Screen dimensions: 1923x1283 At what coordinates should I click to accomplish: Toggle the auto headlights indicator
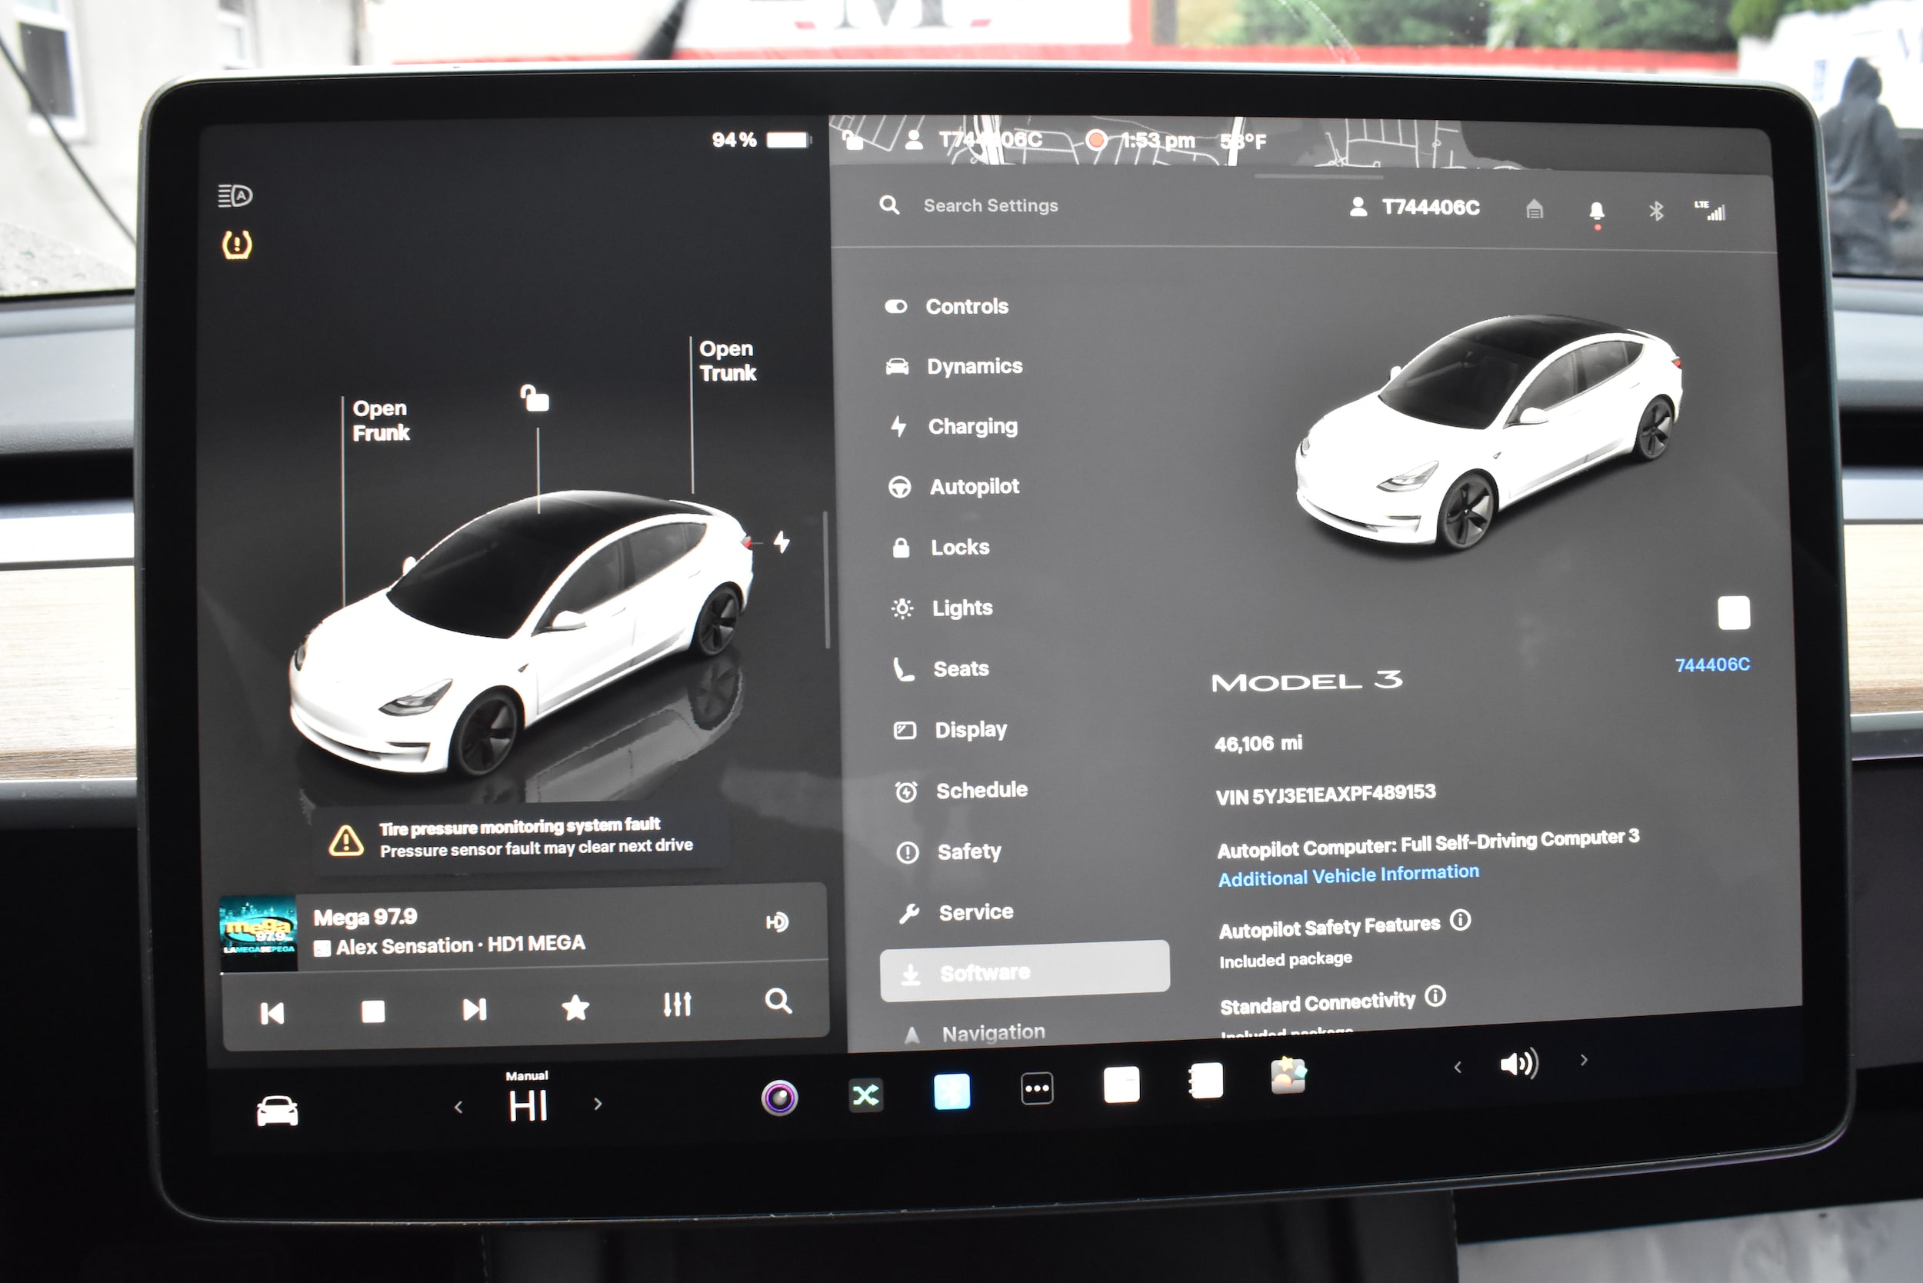(x=233, y=196)
